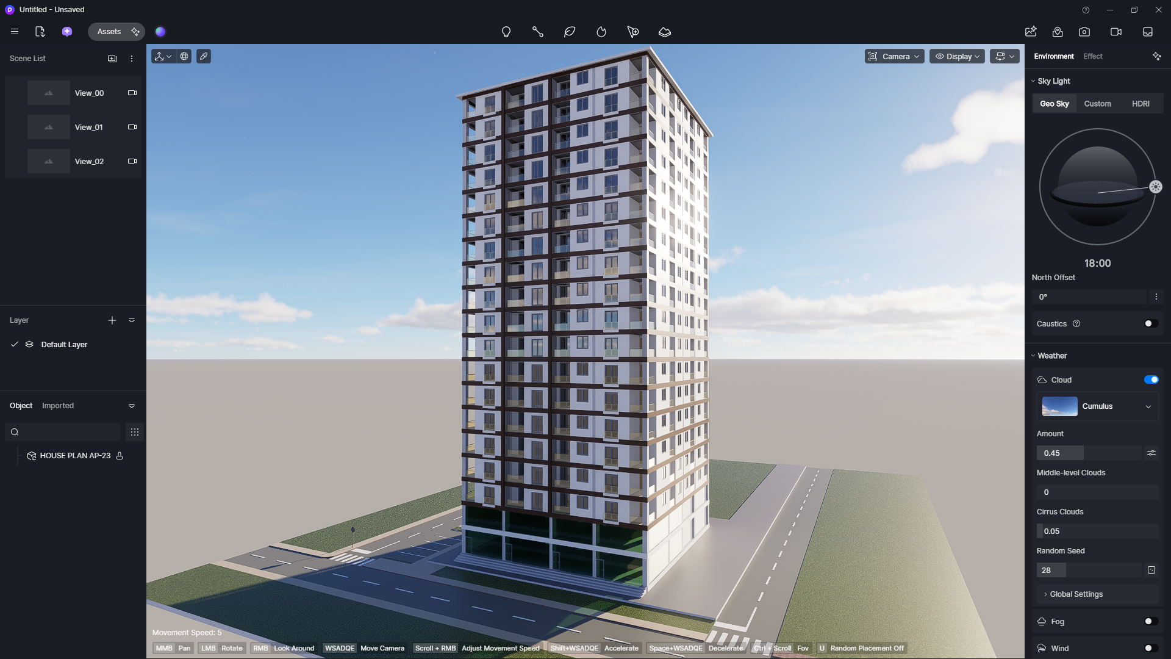Image resolution: width=1171 pixels, height=659 pixels.
Task: Open the video camera render icon
Action: coord(1116,32)
